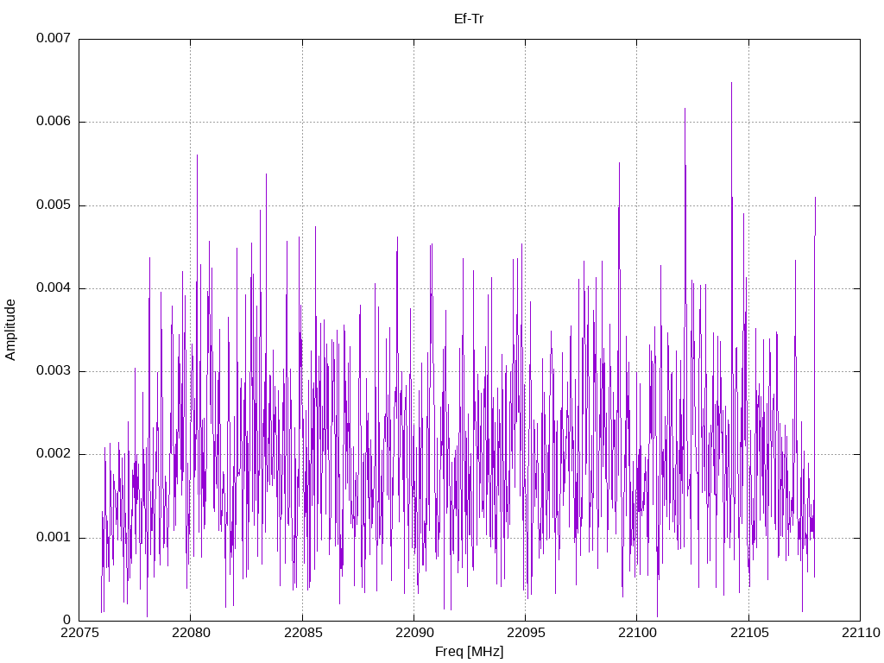Viewport: 884px width, 663px height.
Task: Click the x-axis tick label 22085
Action: point(303,633)
